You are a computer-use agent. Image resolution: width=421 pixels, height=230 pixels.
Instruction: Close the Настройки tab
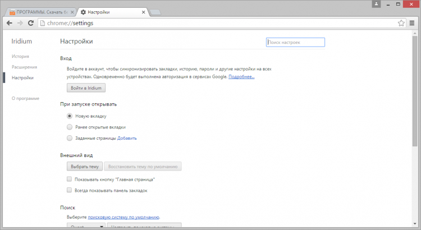point(143,12)
